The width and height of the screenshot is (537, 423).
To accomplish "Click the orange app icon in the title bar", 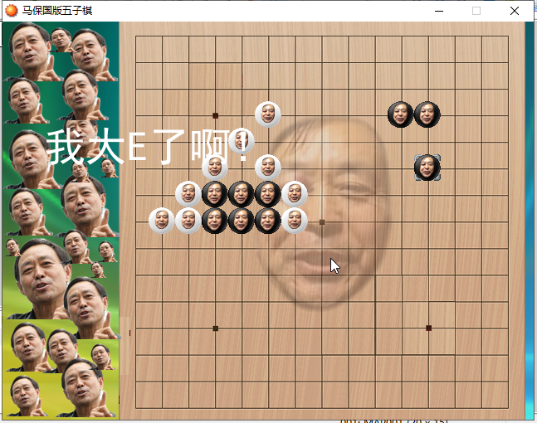I will (x=12, y=11).
